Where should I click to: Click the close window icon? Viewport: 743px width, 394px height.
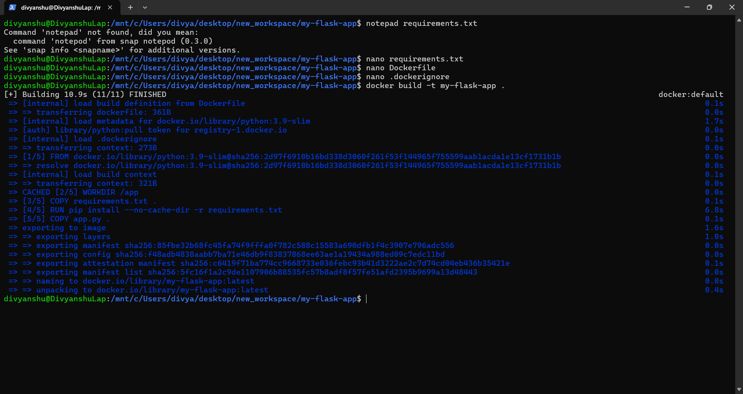point(732,7)
